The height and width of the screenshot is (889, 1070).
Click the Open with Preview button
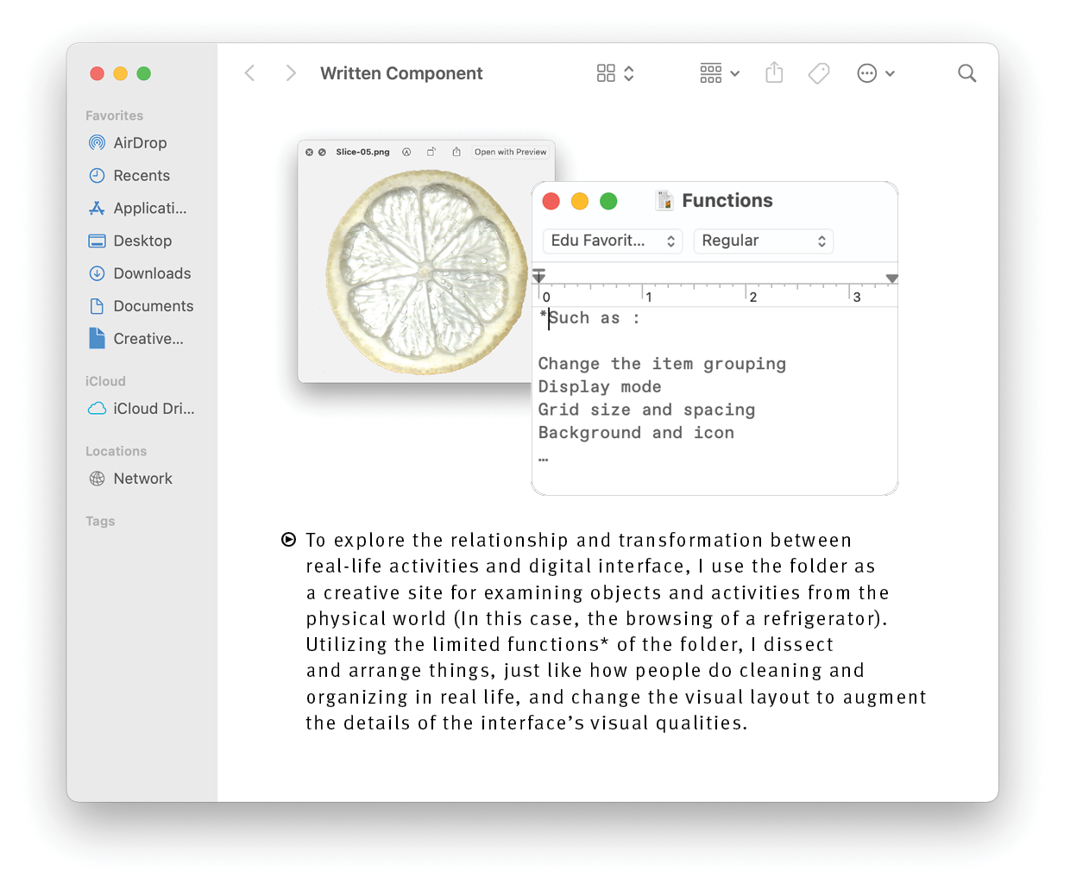click(x=510, y=152)
